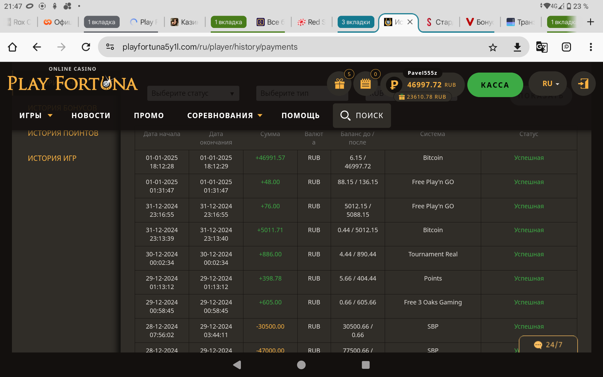Open the НОВОСТИ menu item
This screenshot has width=603, height=377.
tap(91, 116)
